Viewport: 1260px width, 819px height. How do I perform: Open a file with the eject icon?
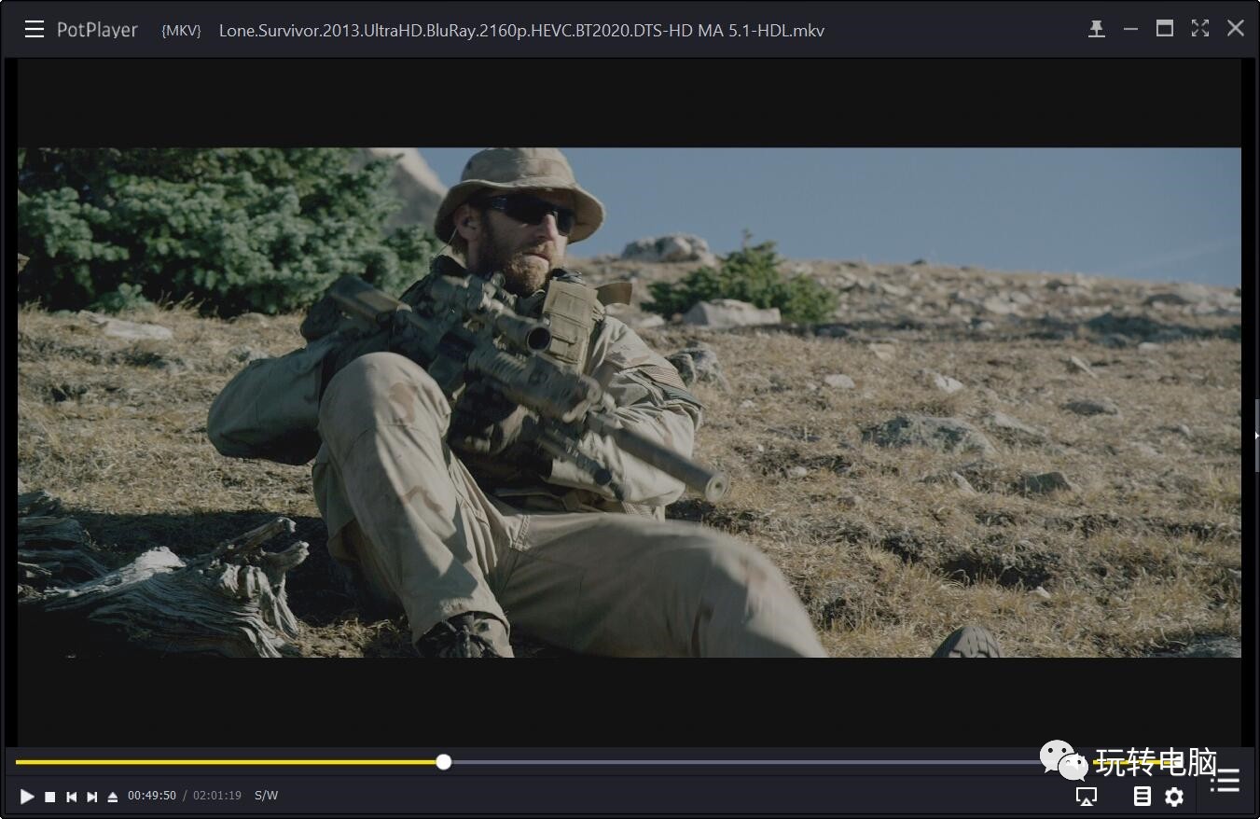[x=113, y=797]
